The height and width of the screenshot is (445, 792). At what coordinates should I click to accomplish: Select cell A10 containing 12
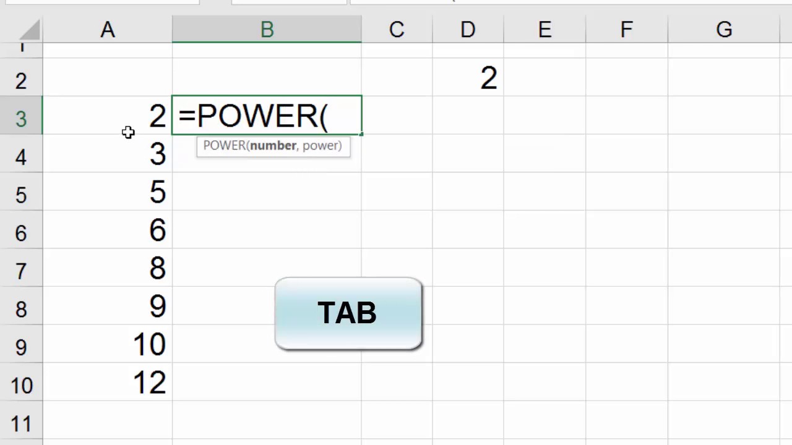[108, 382]
